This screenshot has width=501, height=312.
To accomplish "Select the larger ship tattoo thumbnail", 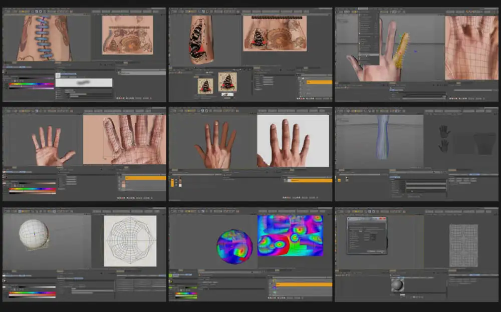I will 227,82.
